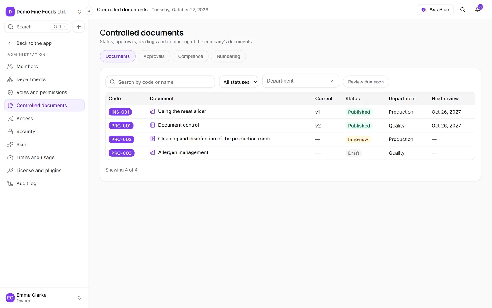Open the sidebar Search field
The width and height of the screenshot is (492, 308).
point(38,27)
